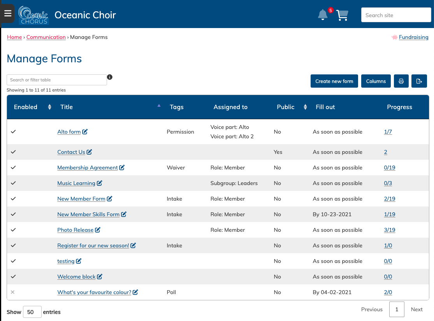
Task: Print the forms table
Action: point(401,81)
